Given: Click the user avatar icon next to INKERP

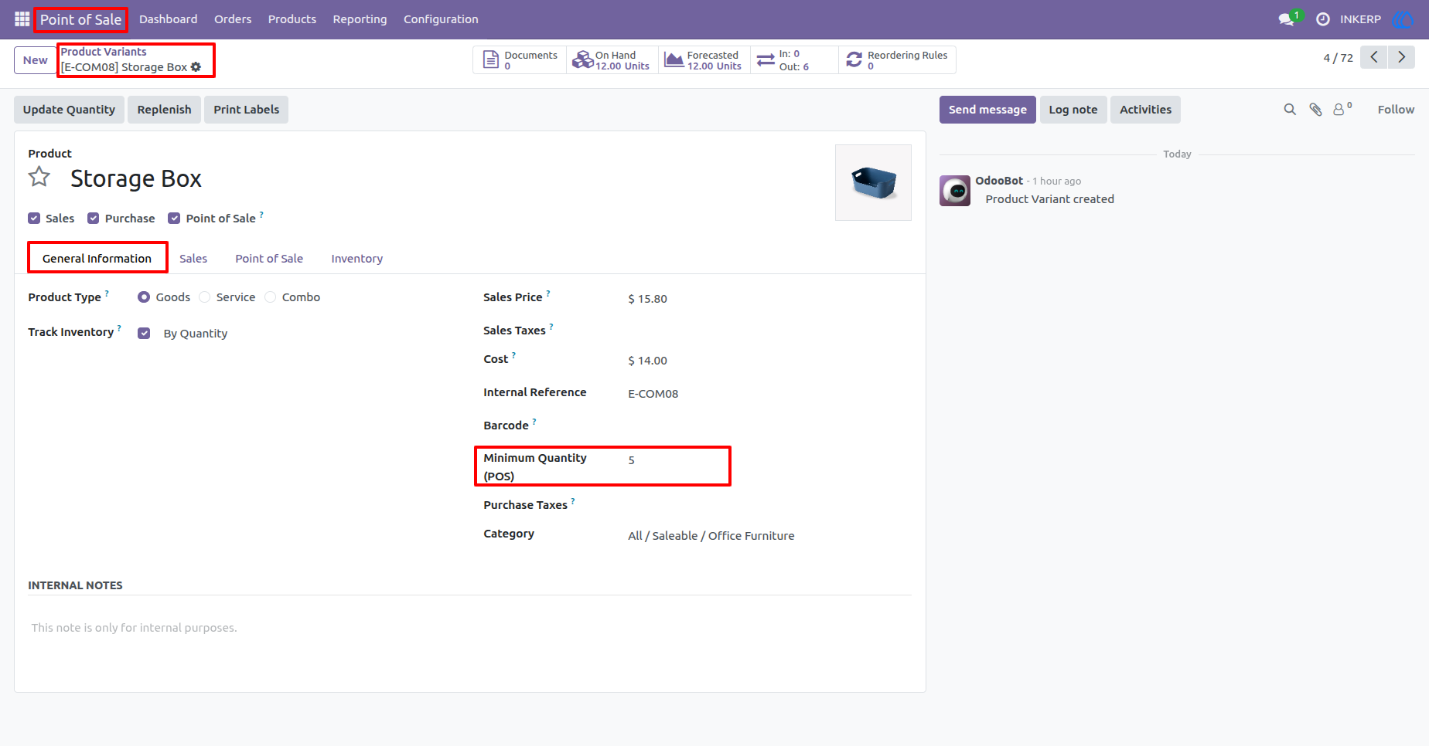Looking at the screenshot, I should [1402, 19].
